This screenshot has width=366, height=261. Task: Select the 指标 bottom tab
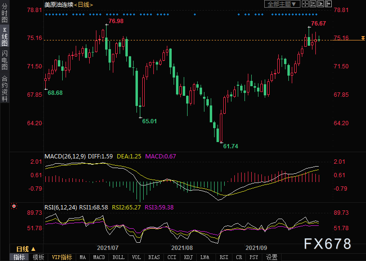pyautogui.click(x=19, y=257)
